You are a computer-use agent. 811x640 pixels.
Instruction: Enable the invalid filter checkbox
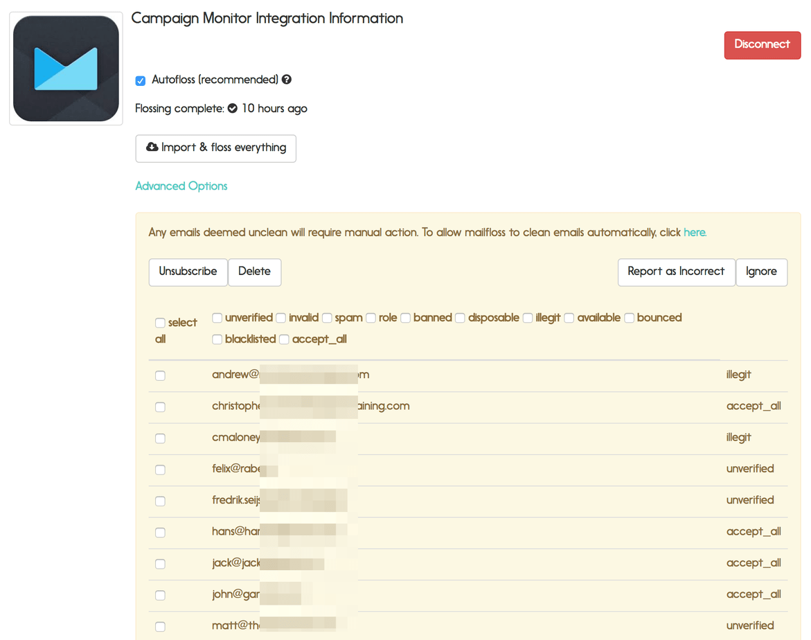coord(281,318)
